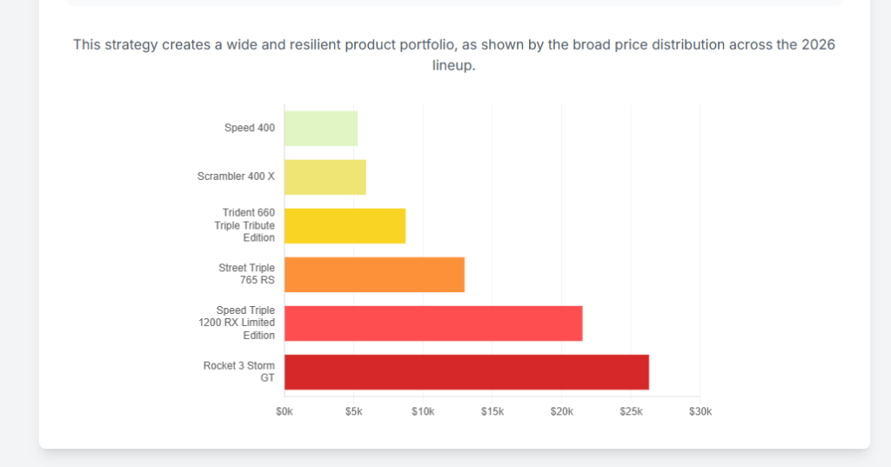Click the "Street Triple 765 RS" label
The image size is (891, 467).
246,274
